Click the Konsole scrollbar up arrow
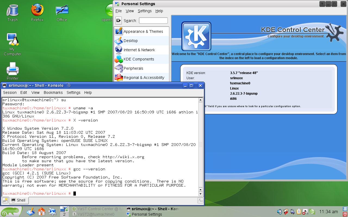 pos(201,100)
